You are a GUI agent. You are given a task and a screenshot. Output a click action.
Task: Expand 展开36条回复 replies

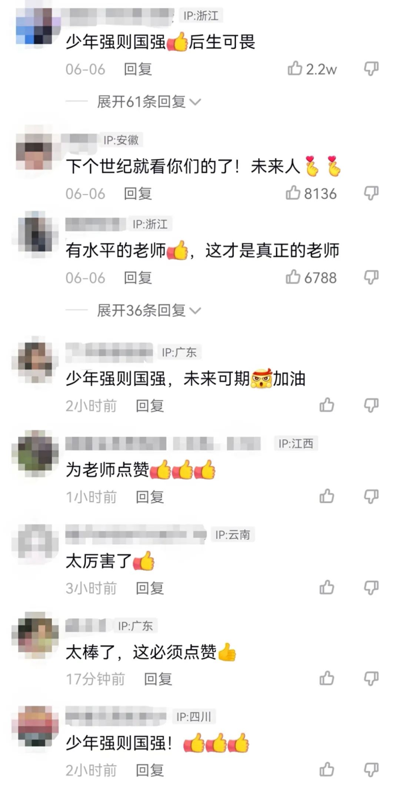pyautogui.click(x=141, y=310)
